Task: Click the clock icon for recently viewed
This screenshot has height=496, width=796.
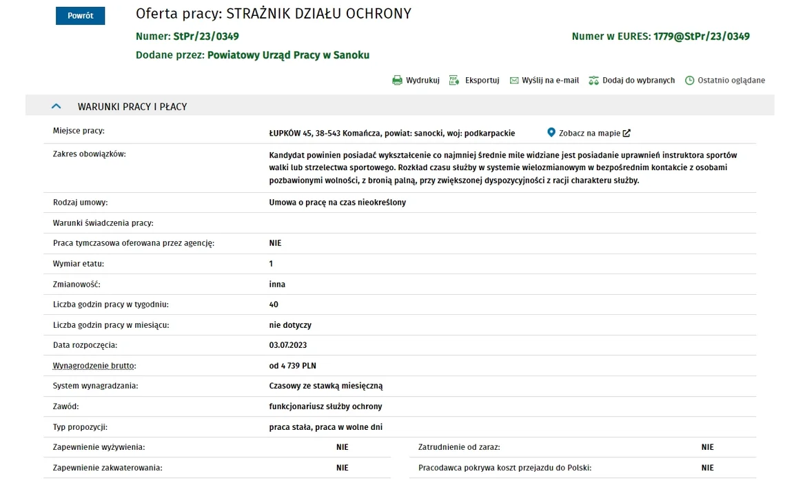Action: [689, 80]
